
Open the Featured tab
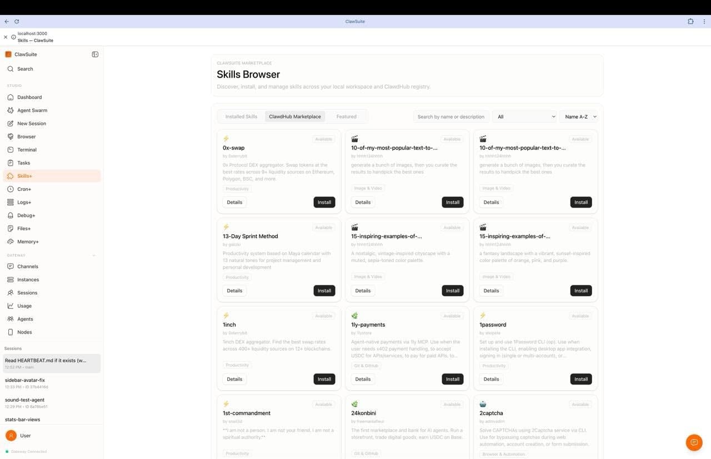pyautogui.click(x=346, y=117)
